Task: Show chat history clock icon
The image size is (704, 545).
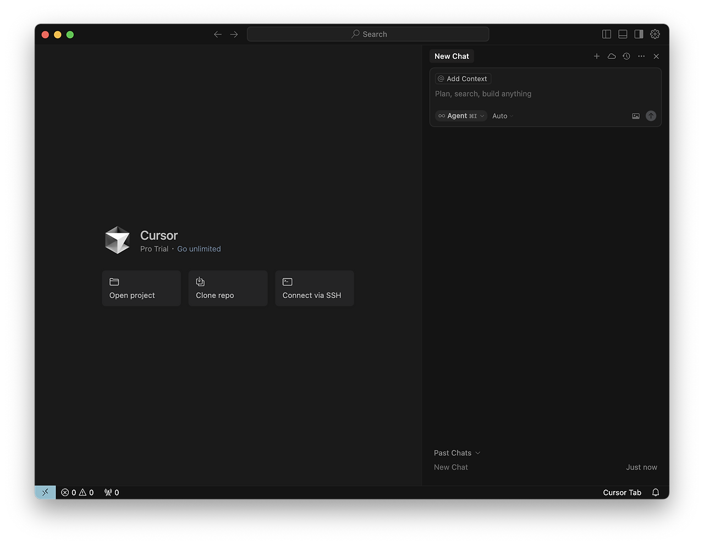Action: click(x=626, y=56)
